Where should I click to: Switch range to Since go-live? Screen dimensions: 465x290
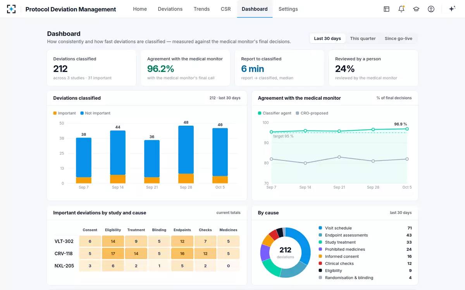pyautogui.click(x=398, y=38)
